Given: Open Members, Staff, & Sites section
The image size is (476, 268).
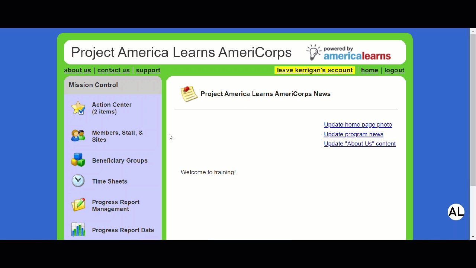Looking at the screenshot, I should click(117, 136).
